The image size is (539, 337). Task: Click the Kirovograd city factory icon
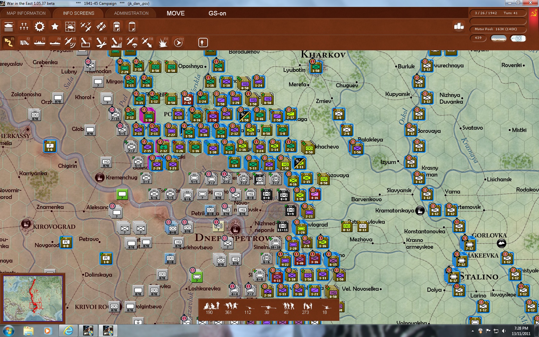pos(26,224)
